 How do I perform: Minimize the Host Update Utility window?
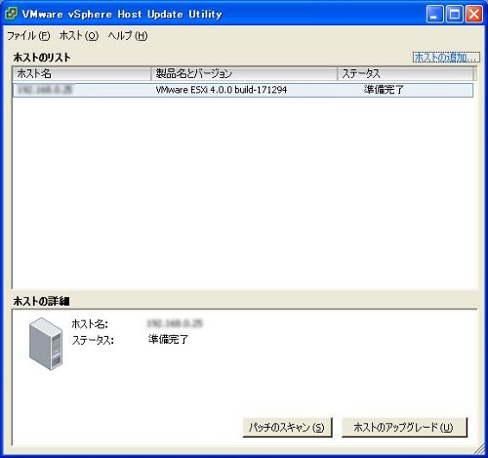[434, 15]
